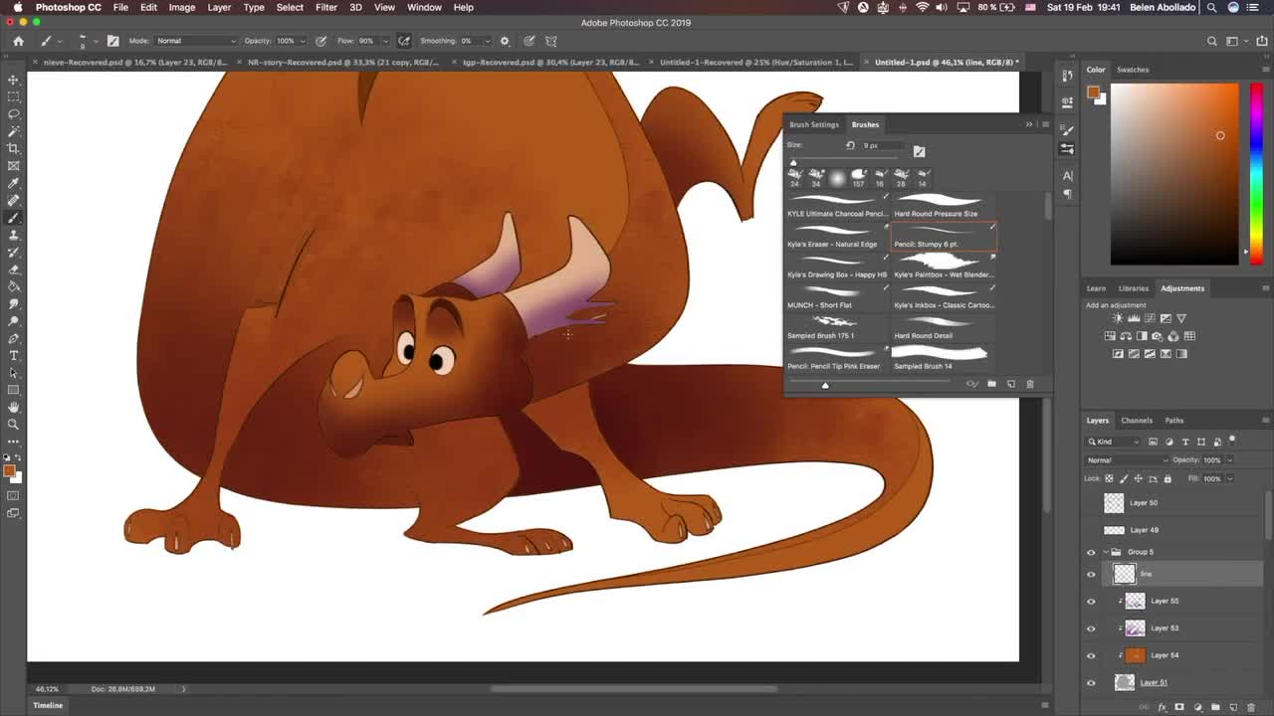The height and width of the screenshot is (716, 1274).
Task: Open the Opacity dropdown in options bar
Action: [304, 41]
